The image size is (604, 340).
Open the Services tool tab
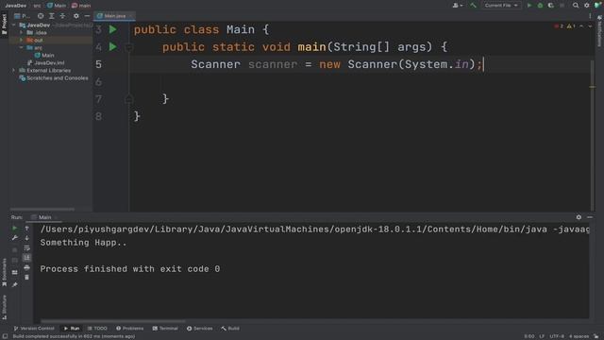point(199,329)
